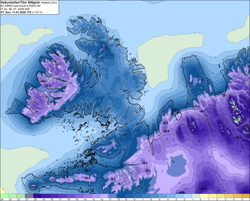Viewport: 250px width, 201px height.
Task: Click the title text 'Veðurstofan/T2m 500grid:'
Action: (x=20, y=2)
